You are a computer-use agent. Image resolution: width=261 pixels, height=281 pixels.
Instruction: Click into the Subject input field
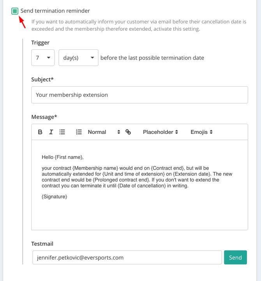click(x=139, y=95)
